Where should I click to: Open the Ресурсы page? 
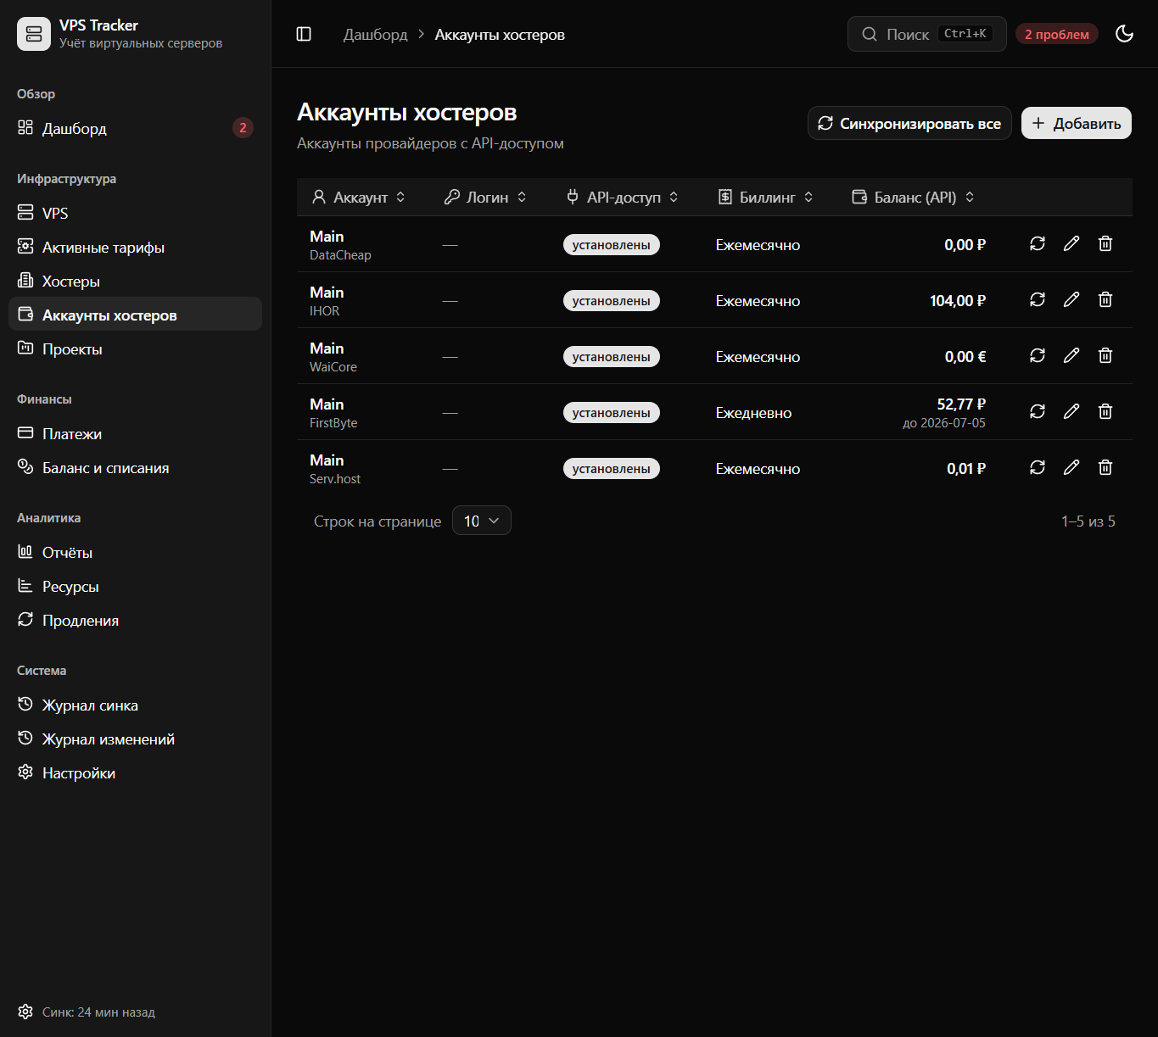pyautogui.click(x=135, y=586)
